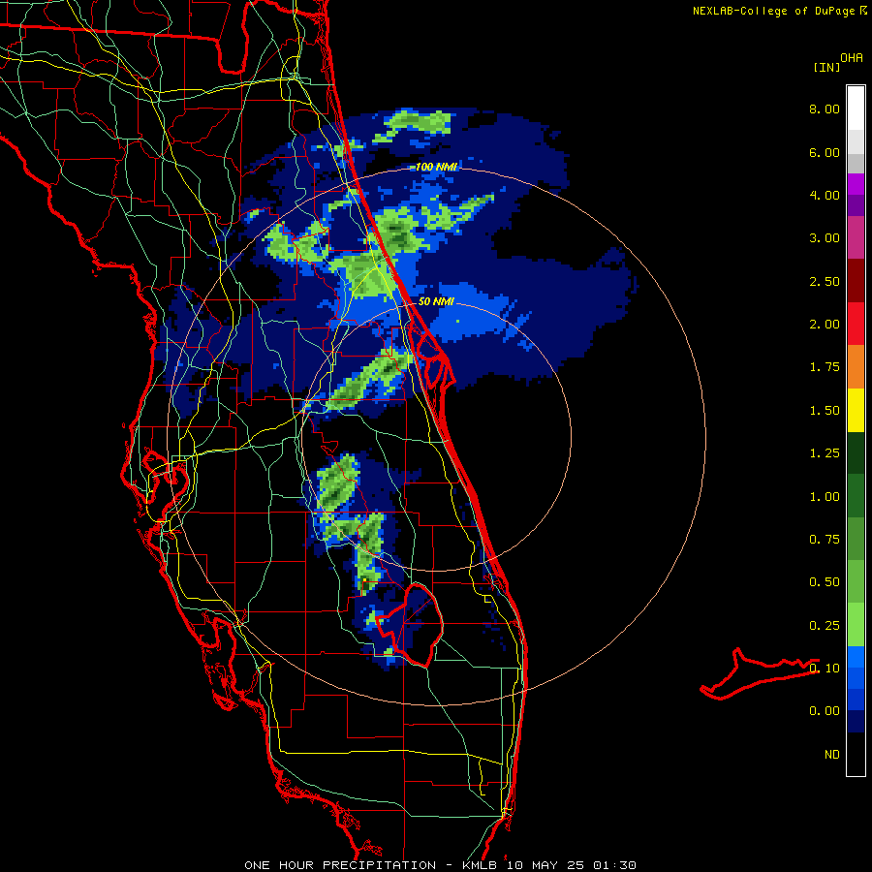
Task: Click the 6.00 legend value
Action: pos(825,152)
